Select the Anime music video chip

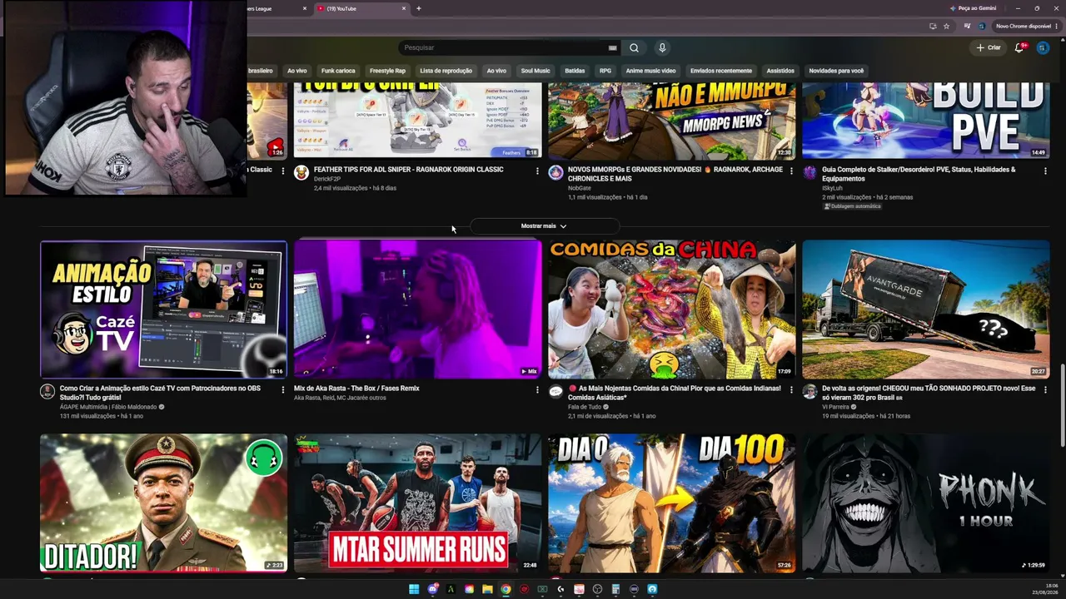coord(650,71)
